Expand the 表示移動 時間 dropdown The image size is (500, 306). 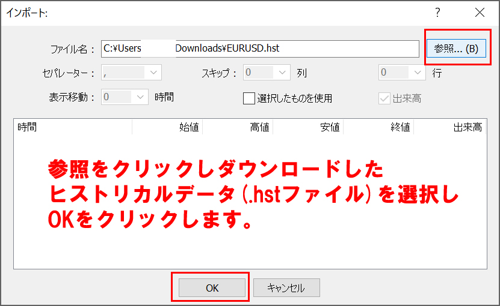tap(125, 97)
